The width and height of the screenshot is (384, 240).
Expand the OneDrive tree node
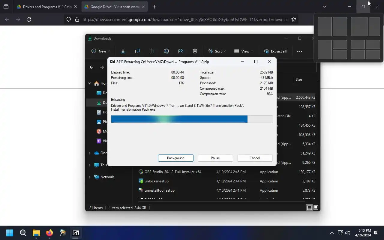tap(89, 153)
